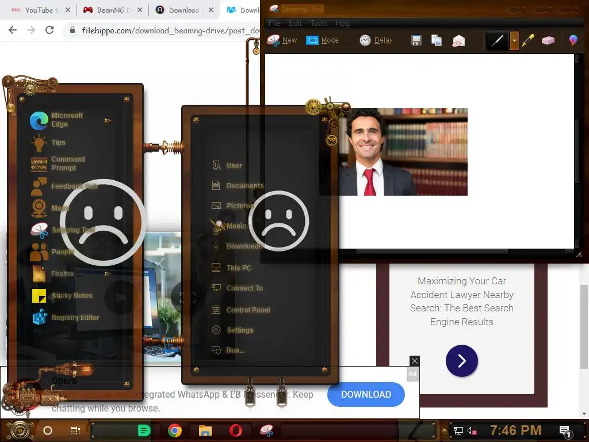The image size is (589, 442).
Task: Open Opera browser from the taskbar
Action: [x=236, y=430]
